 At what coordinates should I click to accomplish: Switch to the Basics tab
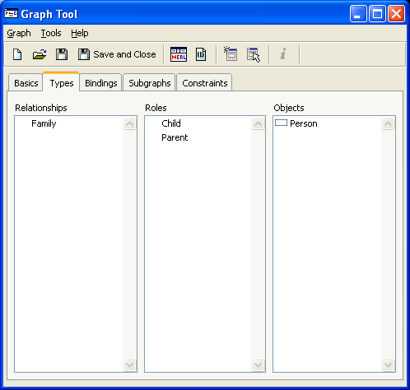click(26, 83)
